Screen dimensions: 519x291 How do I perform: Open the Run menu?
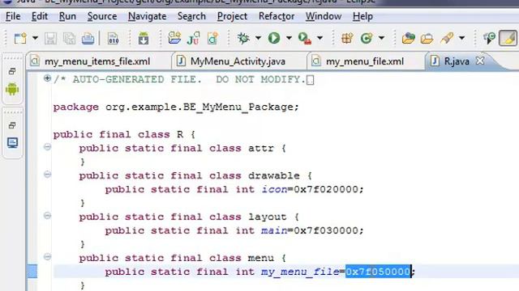point(67,16)
